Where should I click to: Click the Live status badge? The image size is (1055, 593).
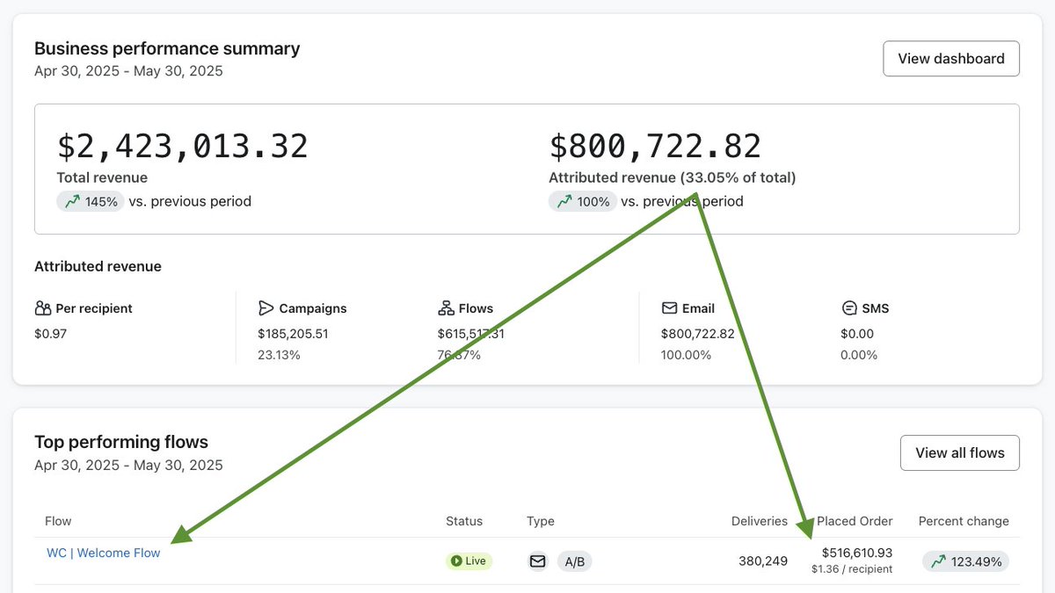pyautogui.click(x=469, y=560)
